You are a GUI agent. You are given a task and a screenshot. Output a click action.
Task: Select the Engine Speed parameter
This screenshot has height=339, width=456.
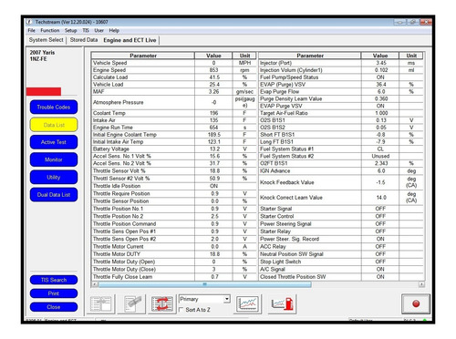[x=174, y=70]
